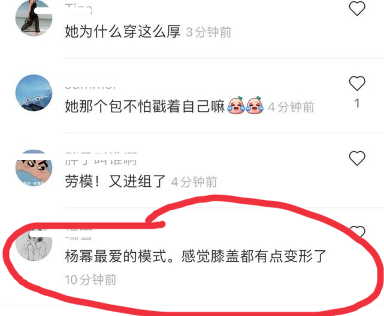Image resolution: width=384 pixels, height=316 pixels.
Task: Tap the like count 1 under the heart
Action: click(357, 103)
